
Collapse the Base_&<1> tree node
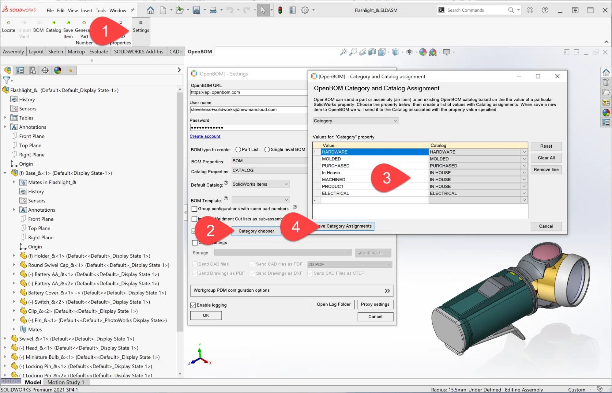point(5,173)
